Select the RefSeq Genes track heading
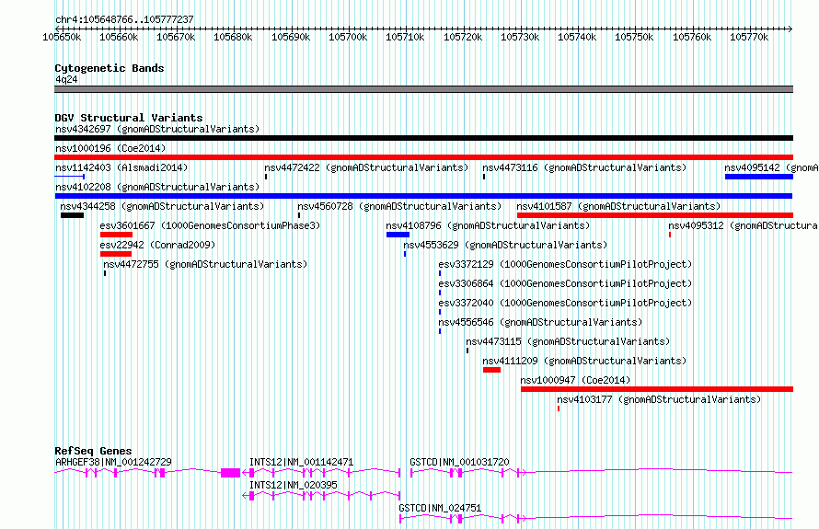 click(x=93, y=451)
